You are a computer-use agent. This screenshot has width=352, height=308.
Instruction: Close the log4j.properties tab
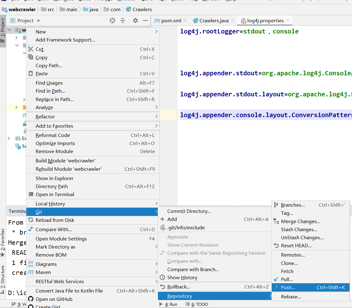(x=288, y=20)
